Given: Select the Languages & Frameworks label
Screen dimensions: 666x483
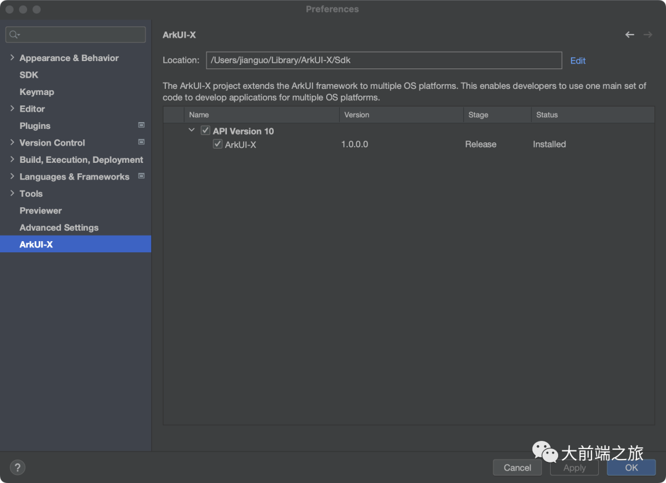Looking at the screenshot, I should tap(75, 176).
